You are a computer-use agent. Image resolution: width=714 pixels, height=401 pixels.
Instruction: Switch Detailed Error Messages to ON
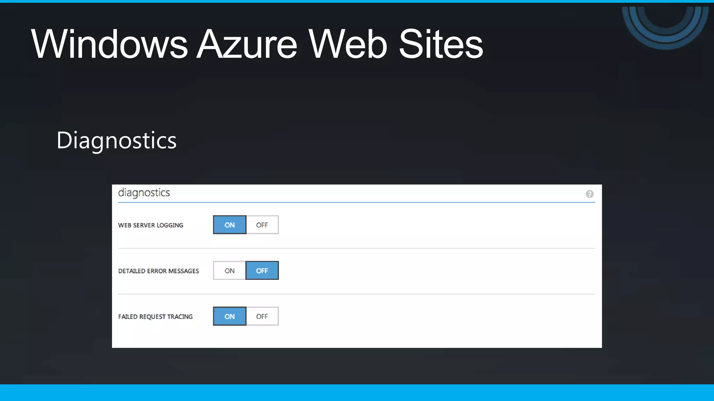pos(229,270)
